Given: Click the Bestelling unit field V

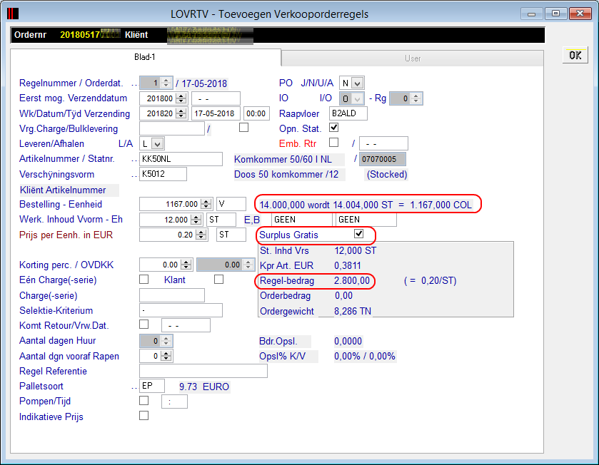Looking at the screenshot, I should pos(231,204).
